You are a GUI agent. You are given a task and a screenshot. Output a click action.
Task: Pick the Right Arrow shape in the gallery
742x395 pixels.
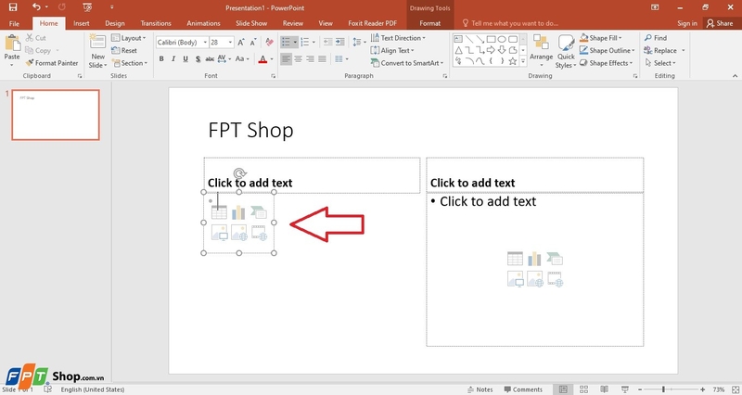click(492, 50)
